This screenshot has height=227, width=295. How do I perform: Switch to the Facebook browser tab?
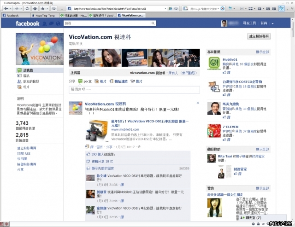pos(15,15)
